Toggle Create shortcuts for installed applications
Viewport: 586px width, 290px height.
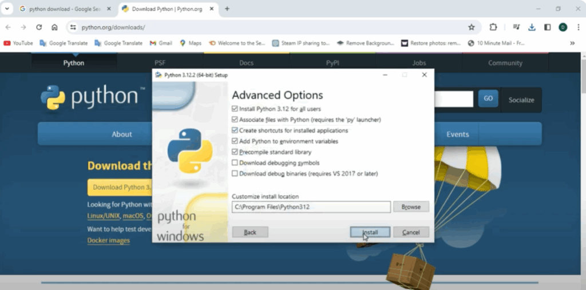235,130
